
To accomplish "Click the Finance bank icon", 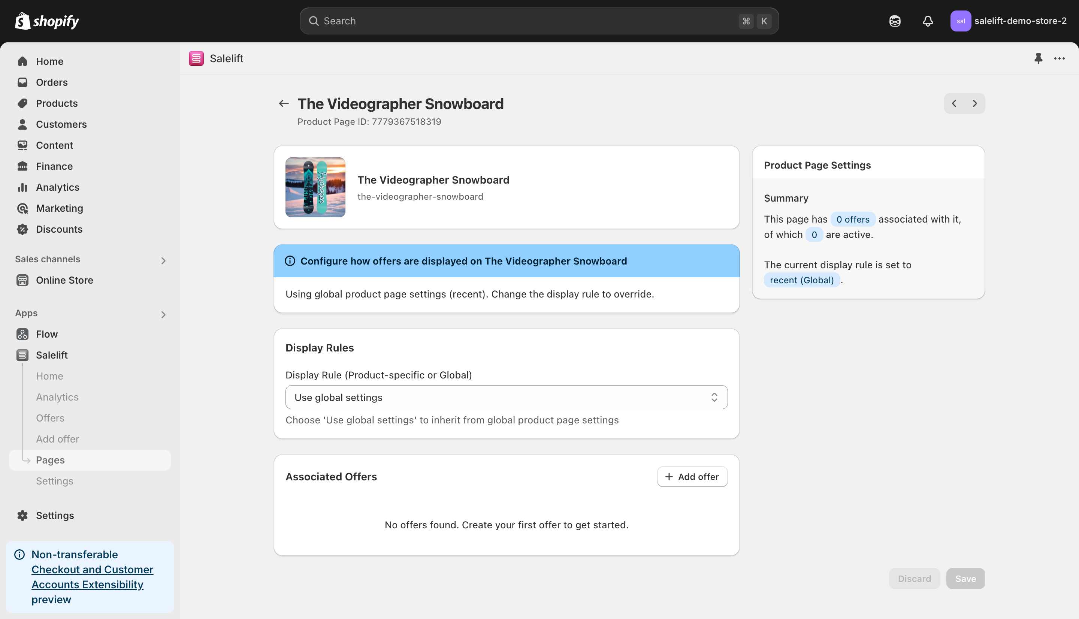I will [x=22, y=166].
